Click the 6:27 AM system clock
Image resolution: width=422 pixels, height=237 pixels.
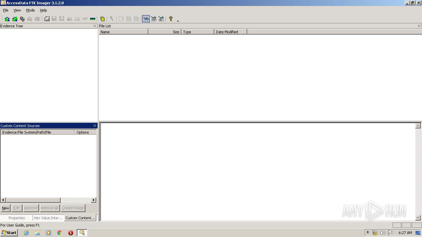coord(405,233)
